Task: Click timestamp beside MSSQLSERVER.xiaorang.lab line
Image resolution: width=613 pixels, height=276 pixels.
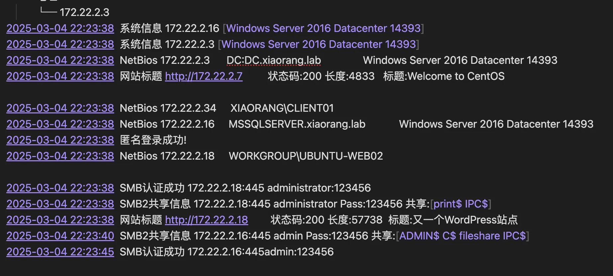Action: click(x=60, y=124)
